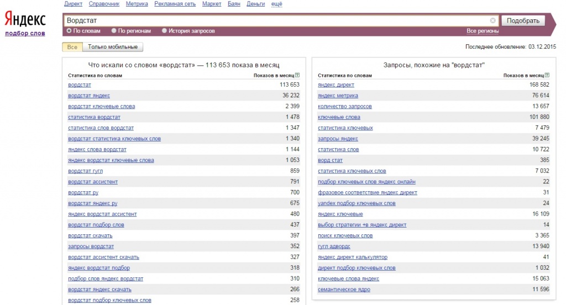Select the 'История запросов' radio button

click(164, 31)
